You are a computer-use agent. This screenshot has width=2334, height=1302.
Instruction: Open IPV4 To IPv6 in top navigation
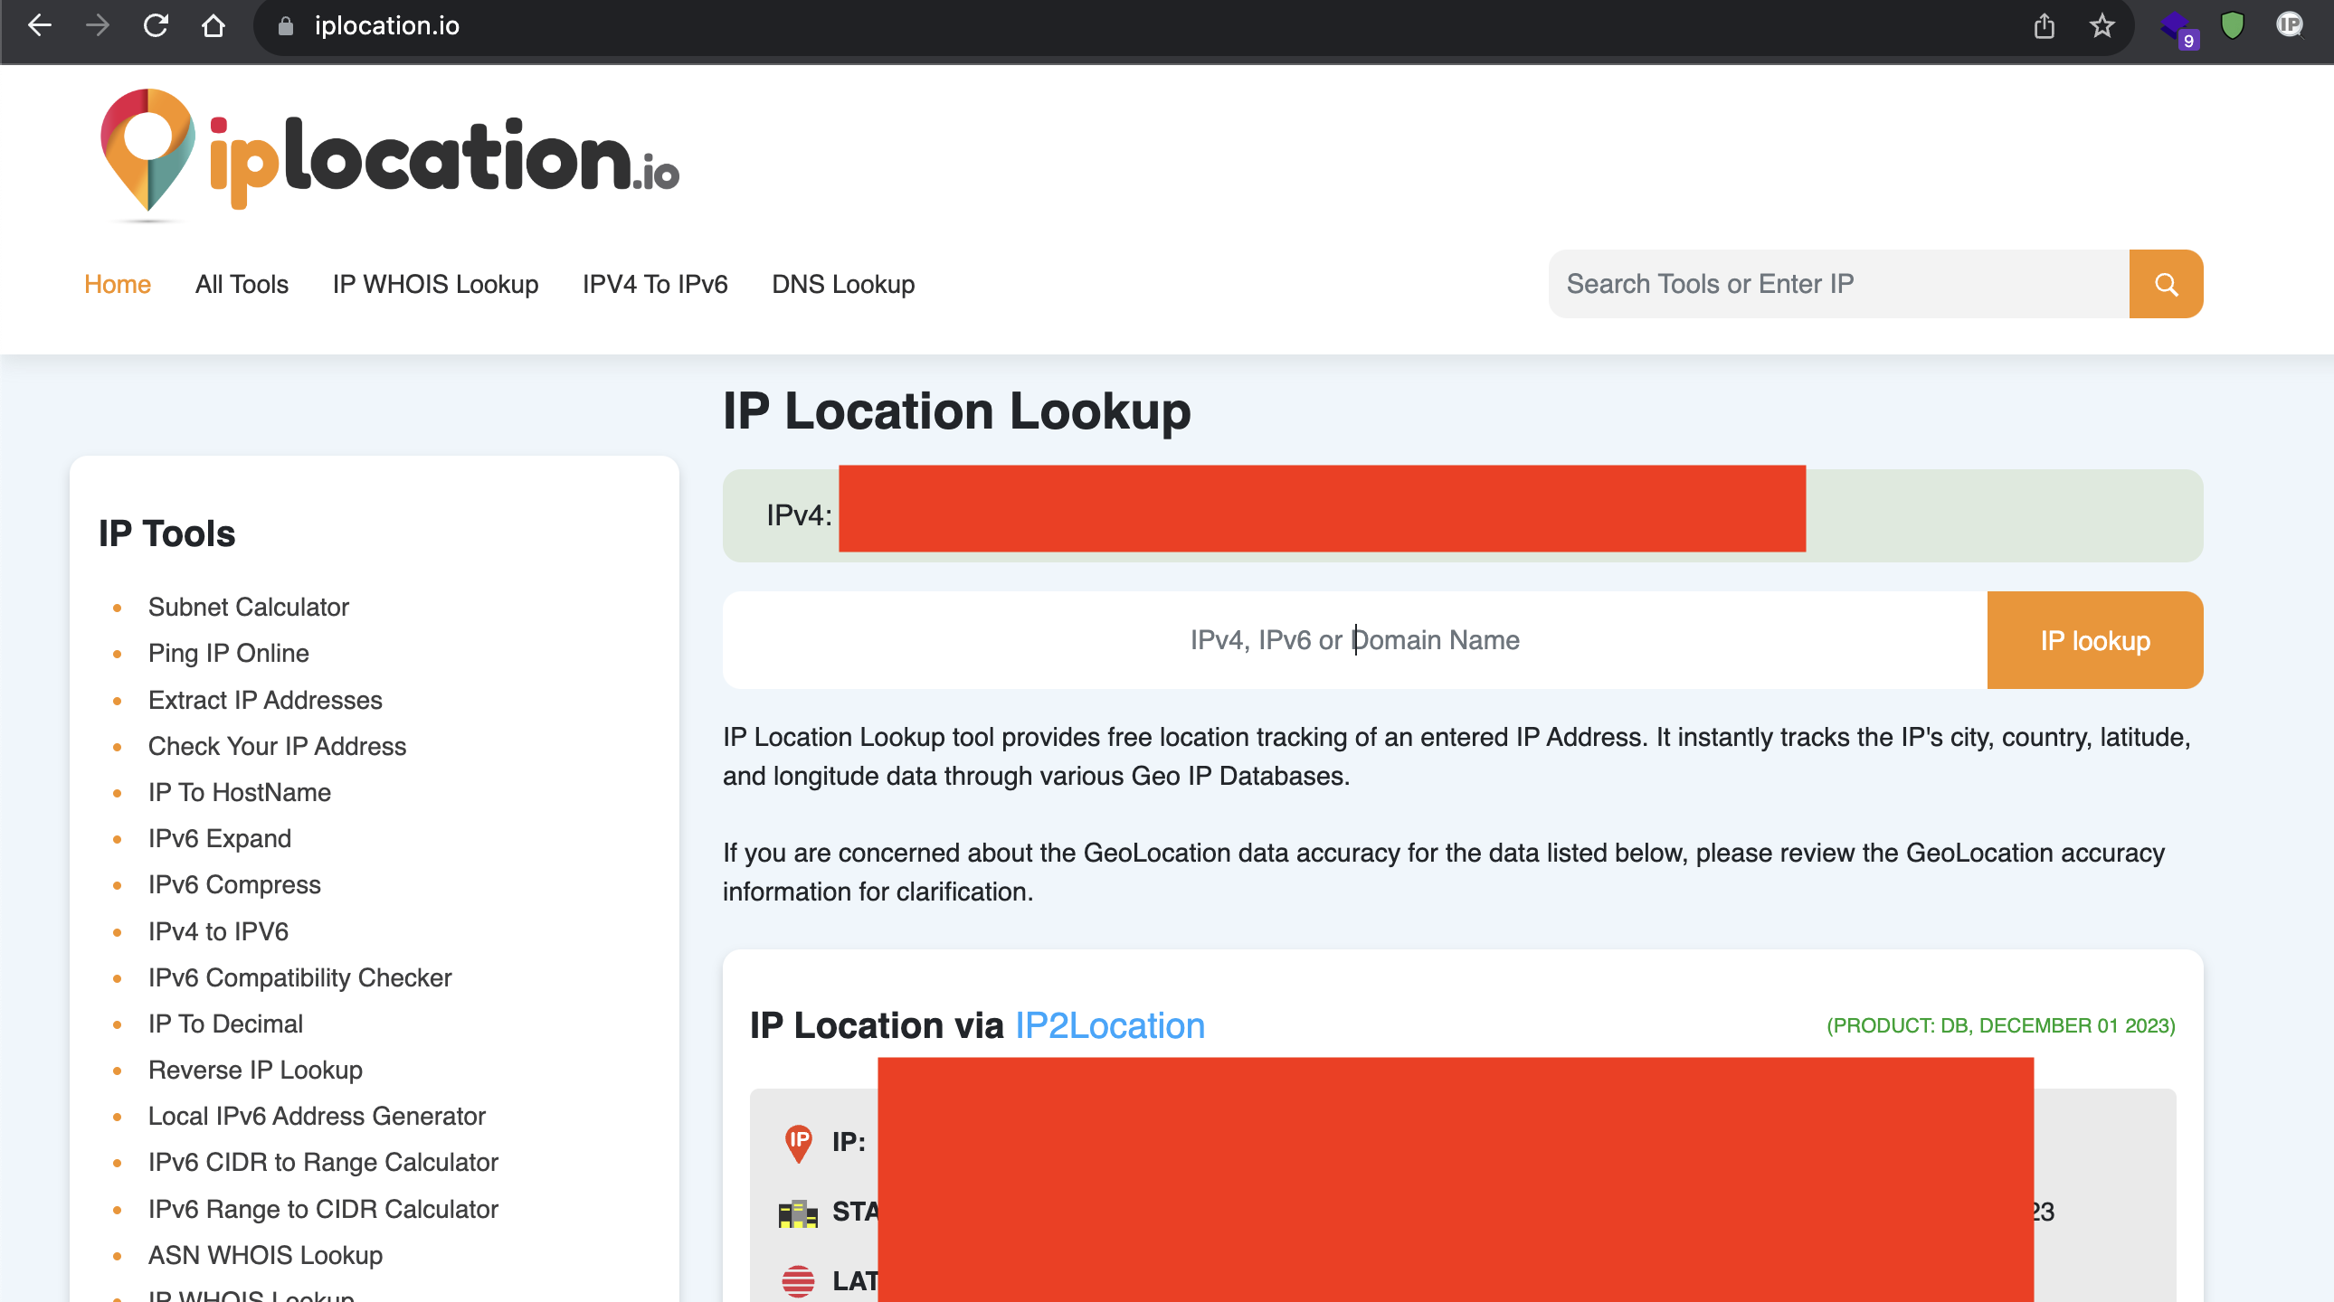click(655, 284)
